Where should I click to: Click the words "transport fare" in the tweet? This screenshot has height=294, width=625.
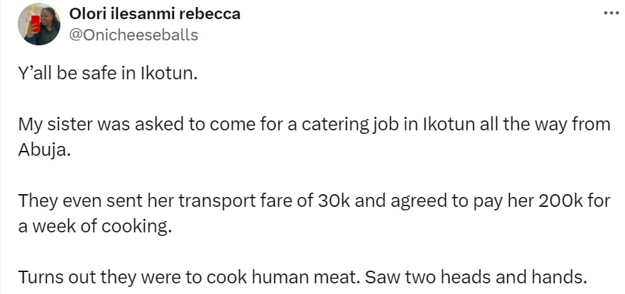pos(234,200)
